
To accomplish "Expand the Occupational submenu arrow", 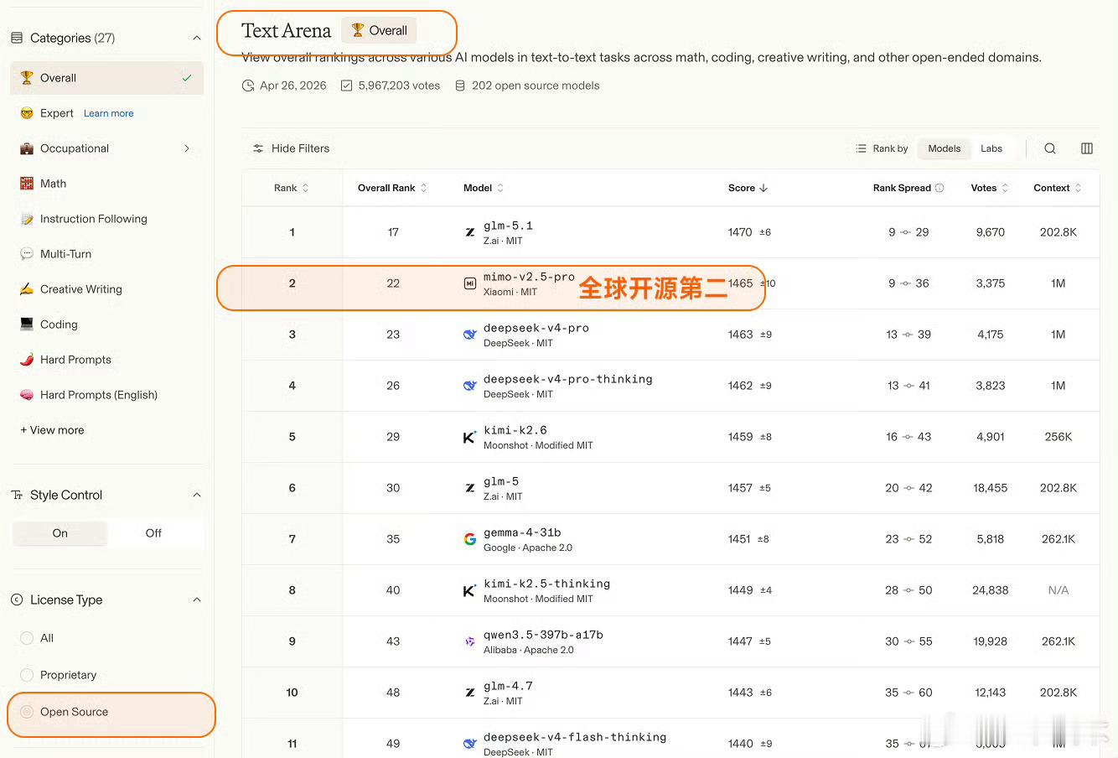I will tap(187, 148).
